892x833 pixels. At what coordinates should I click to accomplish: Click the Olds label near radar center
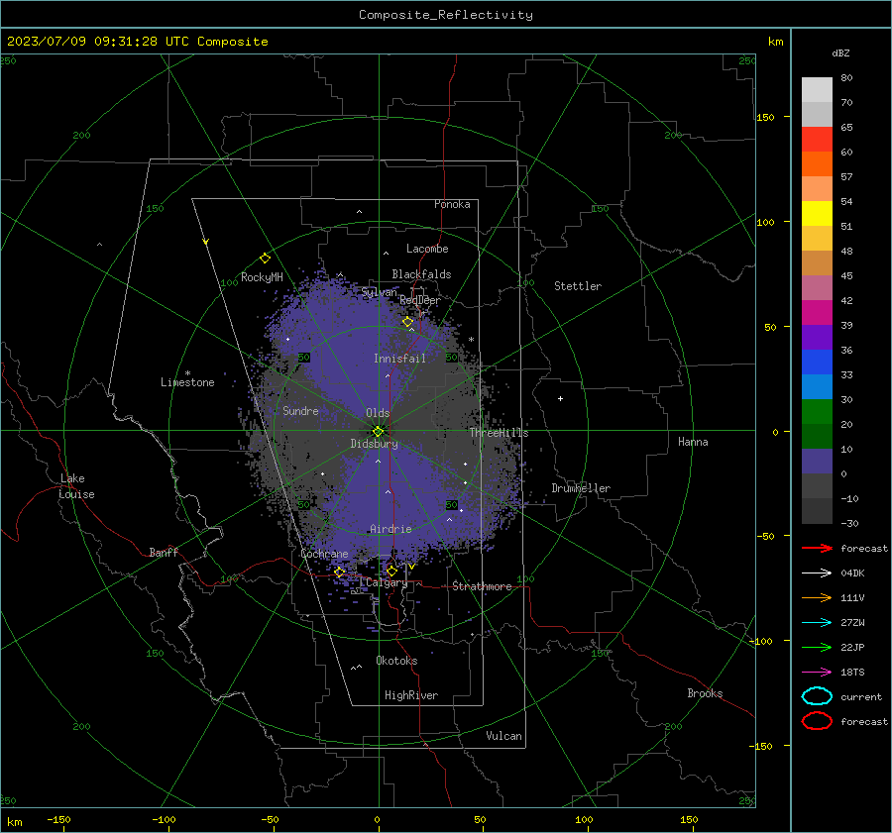pyautogui.click(x=378, y=413)
